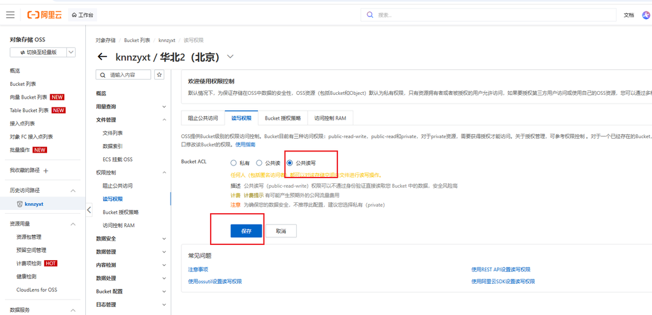The height and width of the screenshot is (315, 652).
Task: Click the 切换至轻量版 button
Action: 38,52
